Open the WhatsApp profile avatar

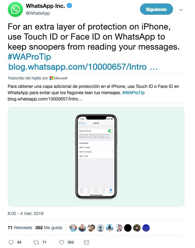click(15, 9)
